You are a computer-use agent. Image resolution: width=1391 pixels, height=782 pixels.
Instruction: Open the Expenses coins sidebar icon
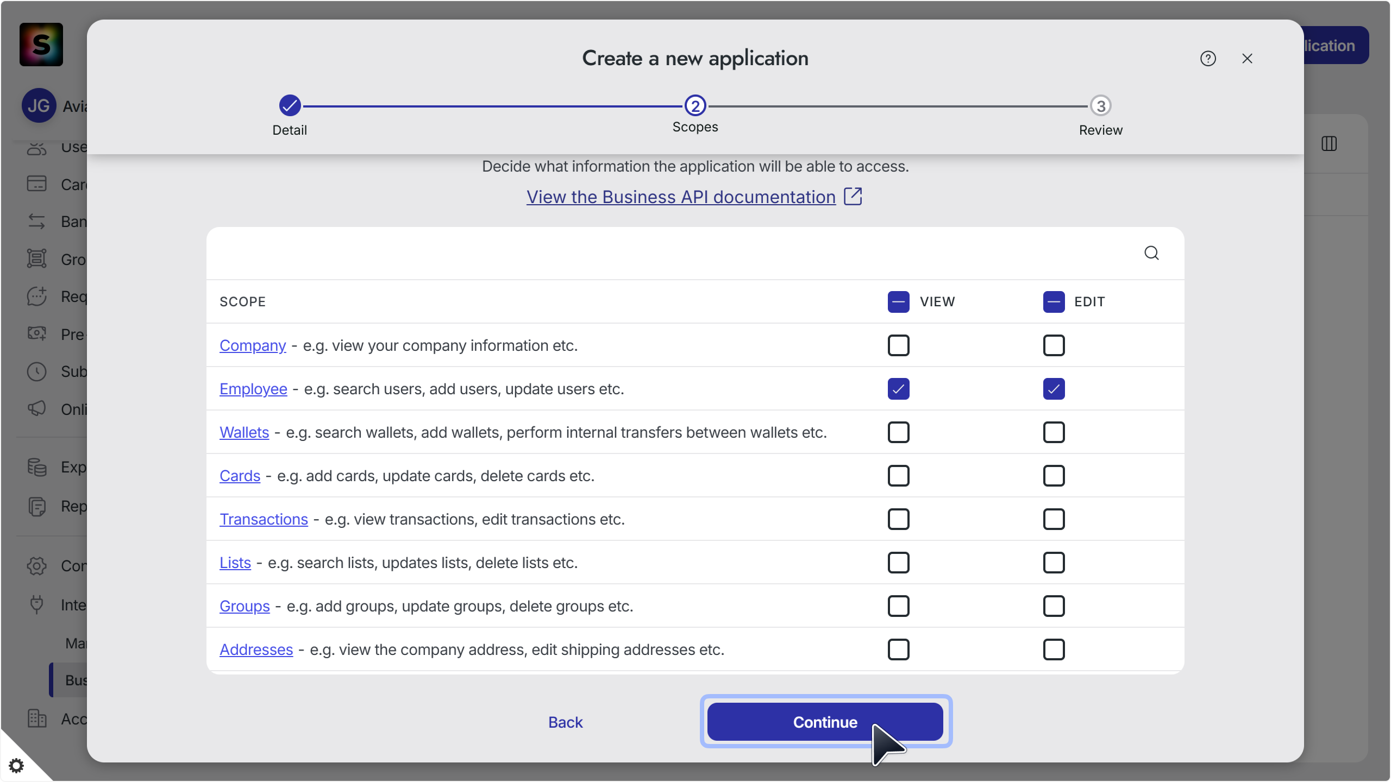(37, 467)
